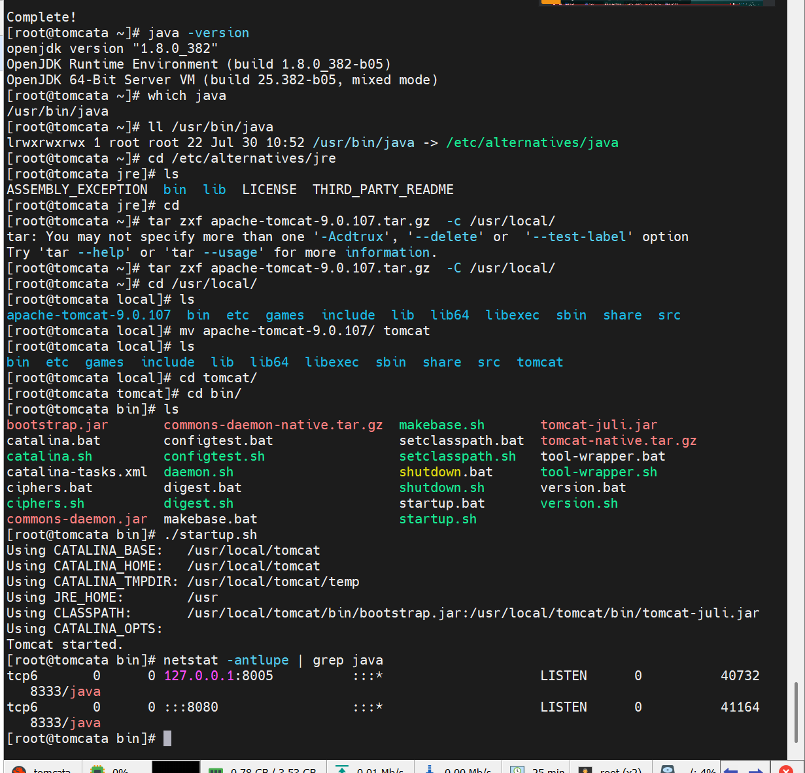Viewport: 805px width, 773px height.
Task: Click configtest.bat in the listing
Action: click(x=218, y=440)
